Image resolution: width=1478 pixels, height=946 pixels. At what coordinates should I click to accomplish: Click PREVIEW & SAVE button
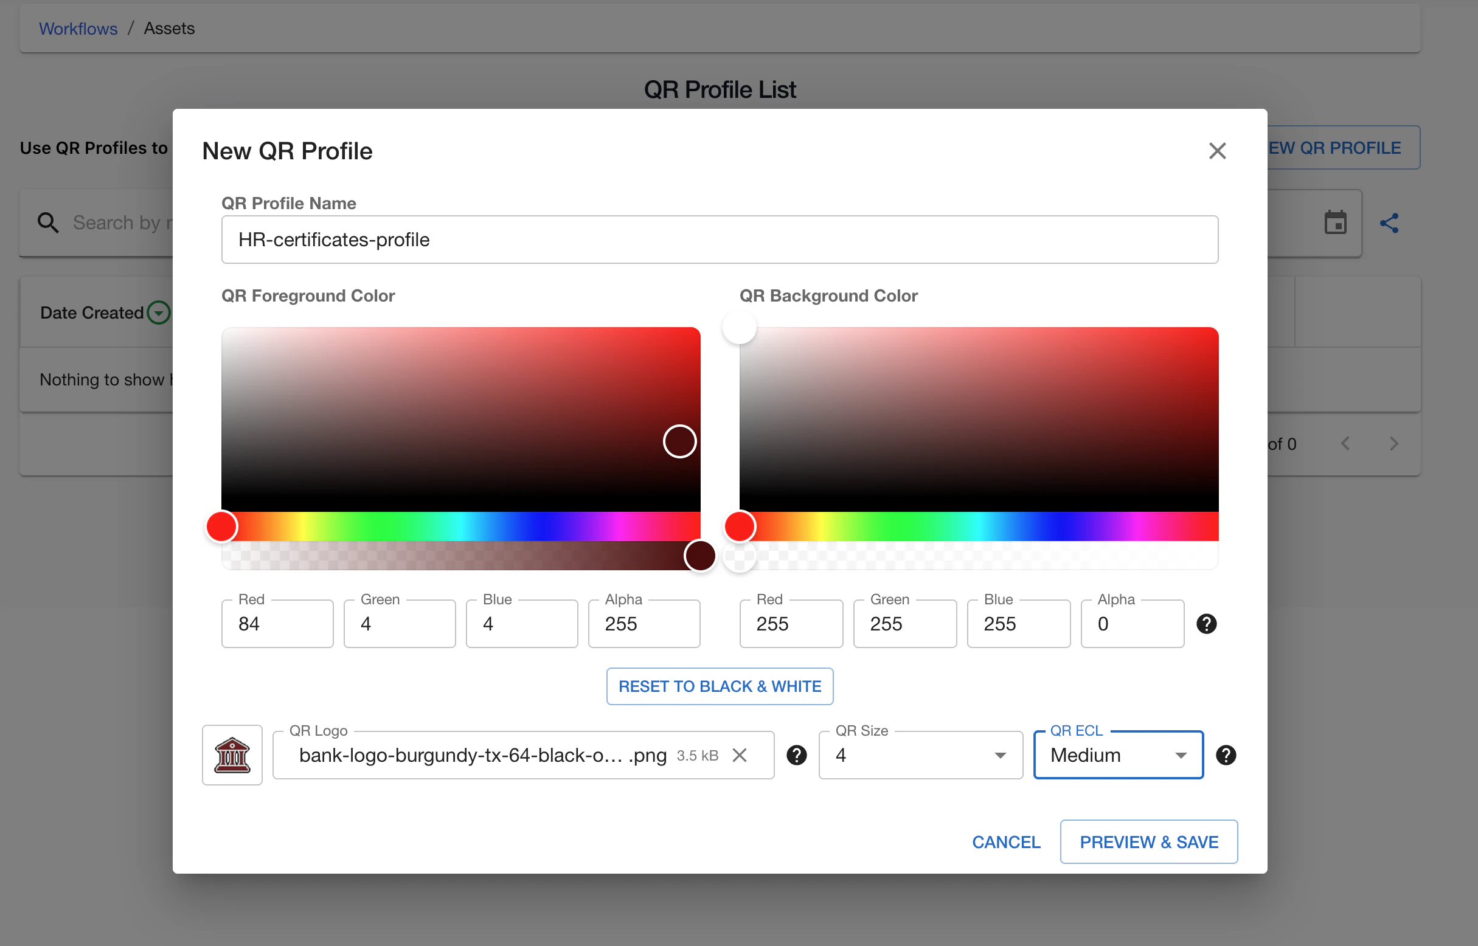(1148, 841)
